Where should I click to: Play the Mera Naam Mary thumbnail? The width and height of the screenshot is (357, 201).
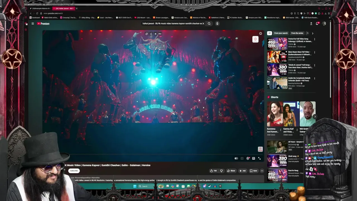click(x=277, y=57)
